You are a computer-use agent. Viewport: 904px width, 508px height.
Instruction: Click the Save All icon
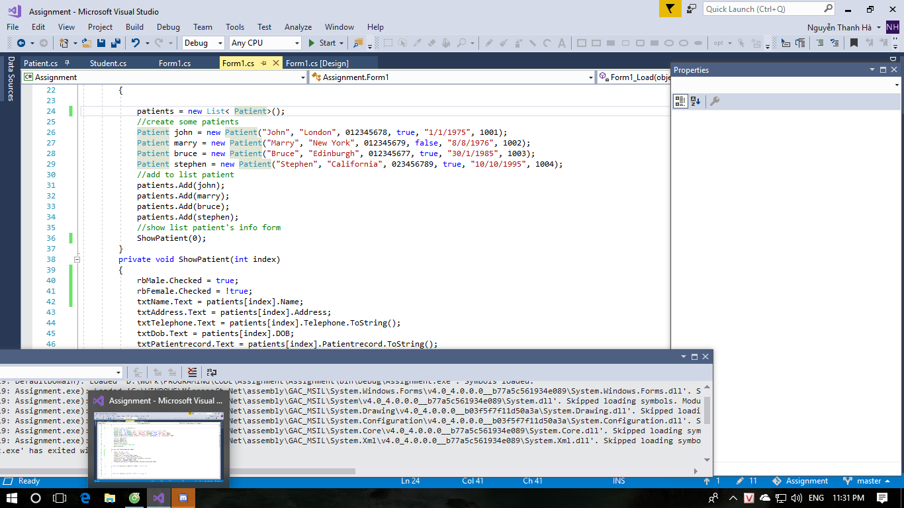coord(114,42)
